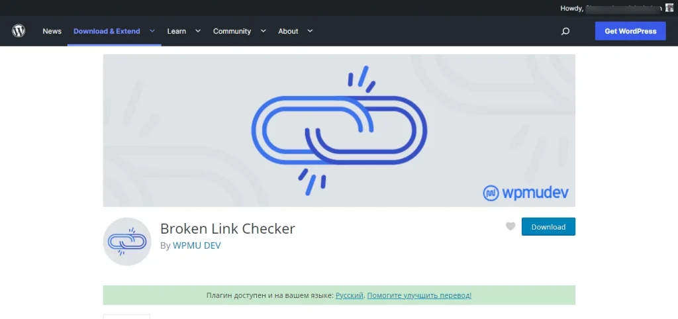Click the Broken Link Checker plugin icon
The width and height of the screenshot is (678, 319).
pyautogui.click(x=127, y=241)
